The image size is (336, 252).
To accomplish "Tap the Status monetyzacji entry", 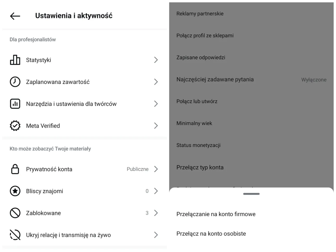I will (x=198, y=145).
